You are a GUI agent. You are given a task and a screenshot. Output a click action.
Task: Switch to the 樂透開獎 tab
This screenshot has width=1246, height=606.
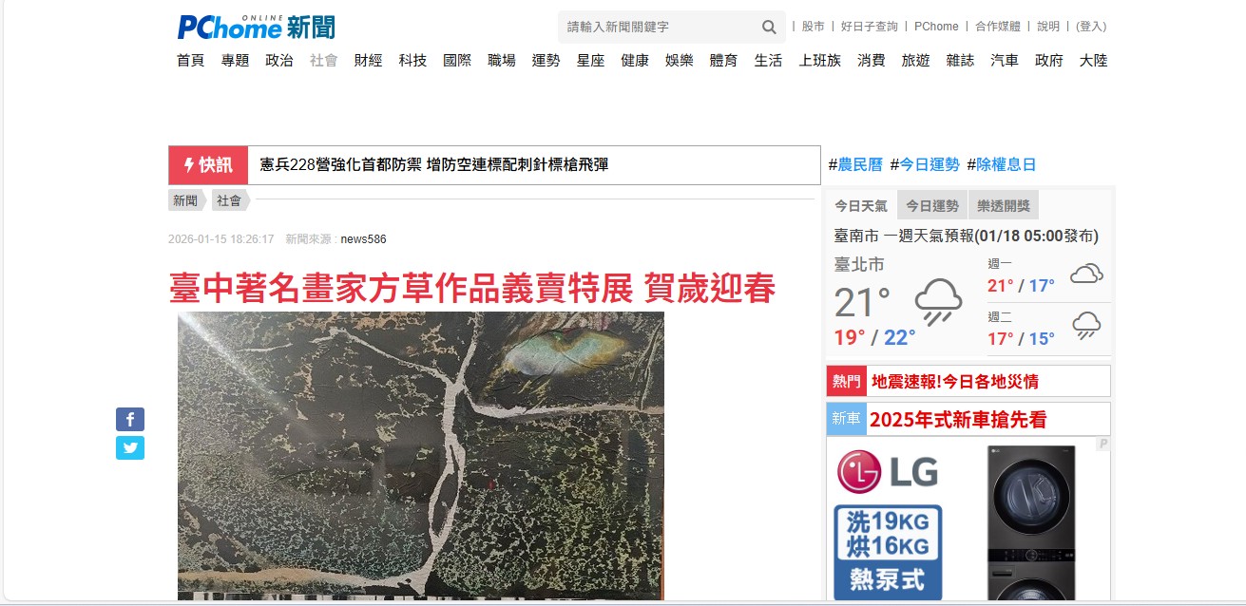point(1003,205)
